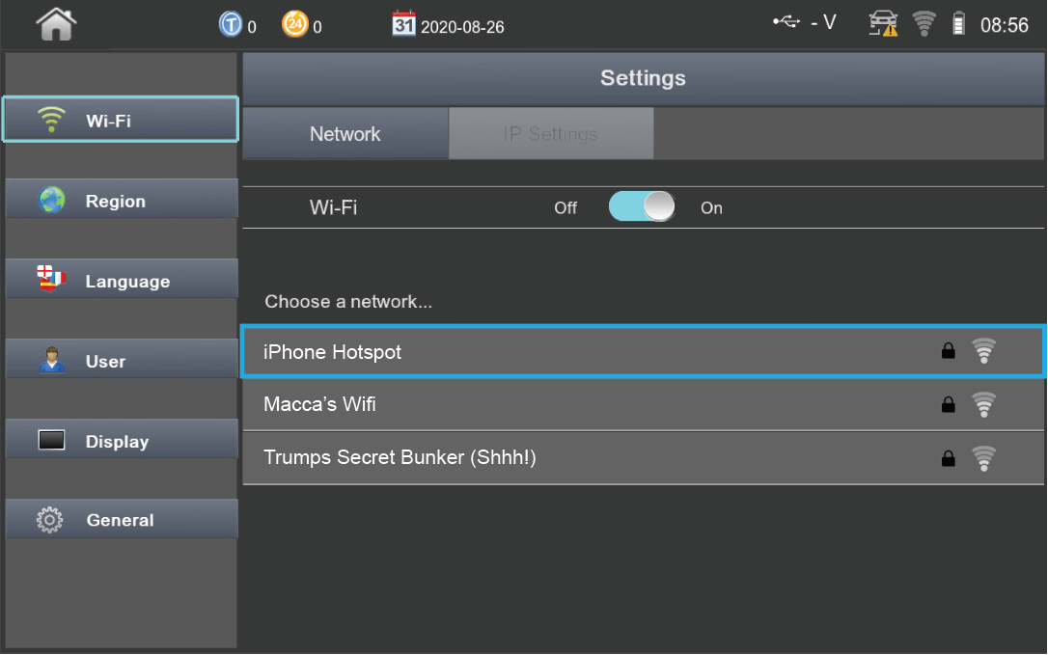
Task: Open the Region settings
Action: (122, 199)
